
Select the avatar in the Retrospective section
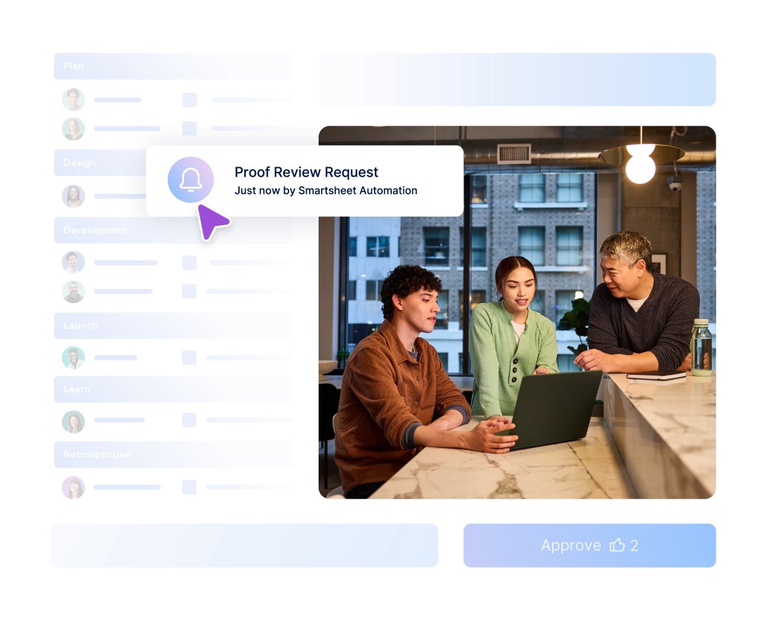click(73, 487)
